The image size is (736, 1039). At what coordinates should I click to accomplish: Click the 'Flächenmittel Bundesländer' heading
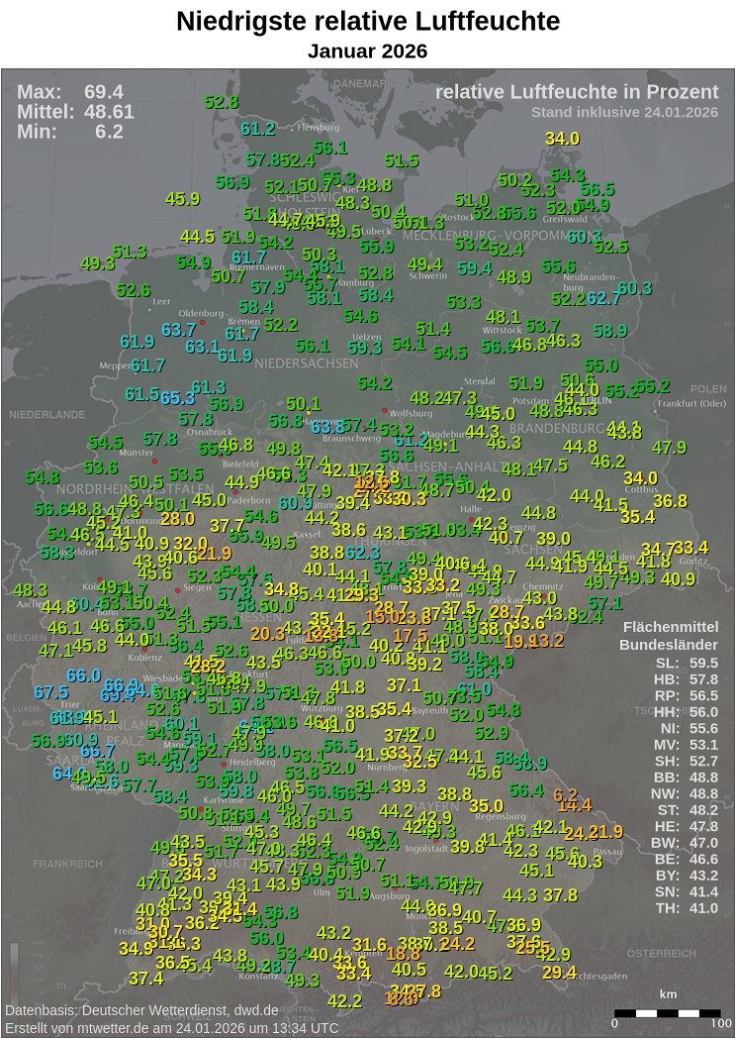coord(669,636)
